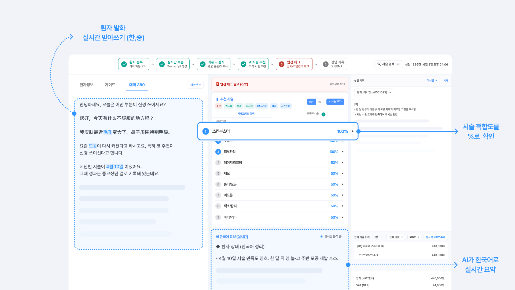Switch the toggle to Pro mode
This screenshot has width=515, height=290.
tap(320, 102)
